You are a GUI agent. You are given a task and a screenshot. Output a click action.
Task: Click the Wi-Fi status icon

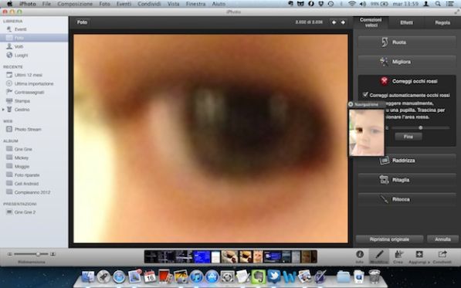click(352, 4)
